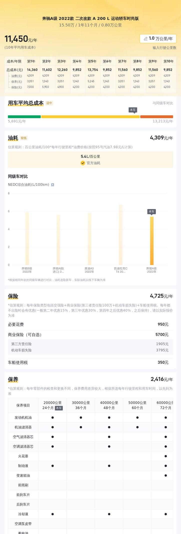This screenshot has height=534, width=181.
Task: Click the info icon beside NEDC综合油耗
Action: click(x=52, y=185)
